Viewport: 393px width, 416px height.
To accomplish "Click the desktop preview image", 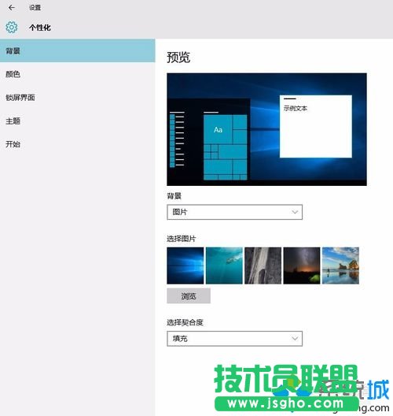I will click(266, 129).
